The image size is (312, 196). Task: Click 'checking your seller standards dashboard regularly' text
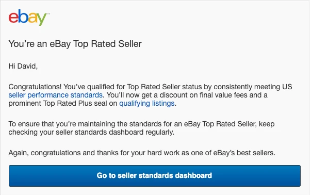point(91,133)
